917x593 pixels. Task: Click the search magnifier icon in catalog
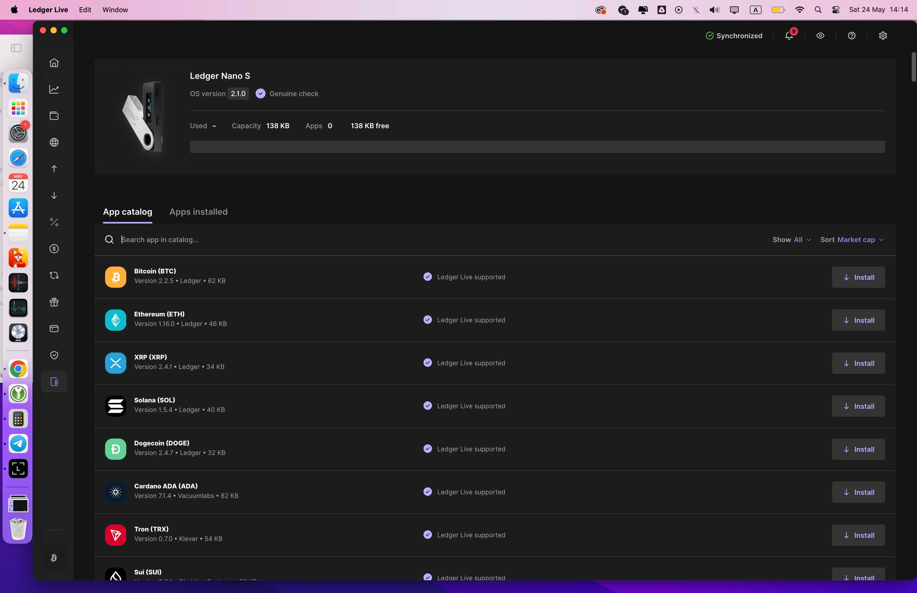coord(109,239)
